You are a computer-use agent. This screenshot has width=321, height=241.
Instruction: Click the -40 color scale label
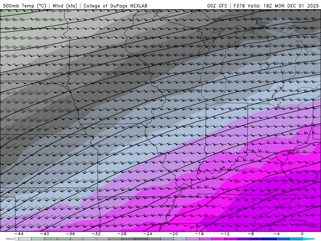click(45, 234)
